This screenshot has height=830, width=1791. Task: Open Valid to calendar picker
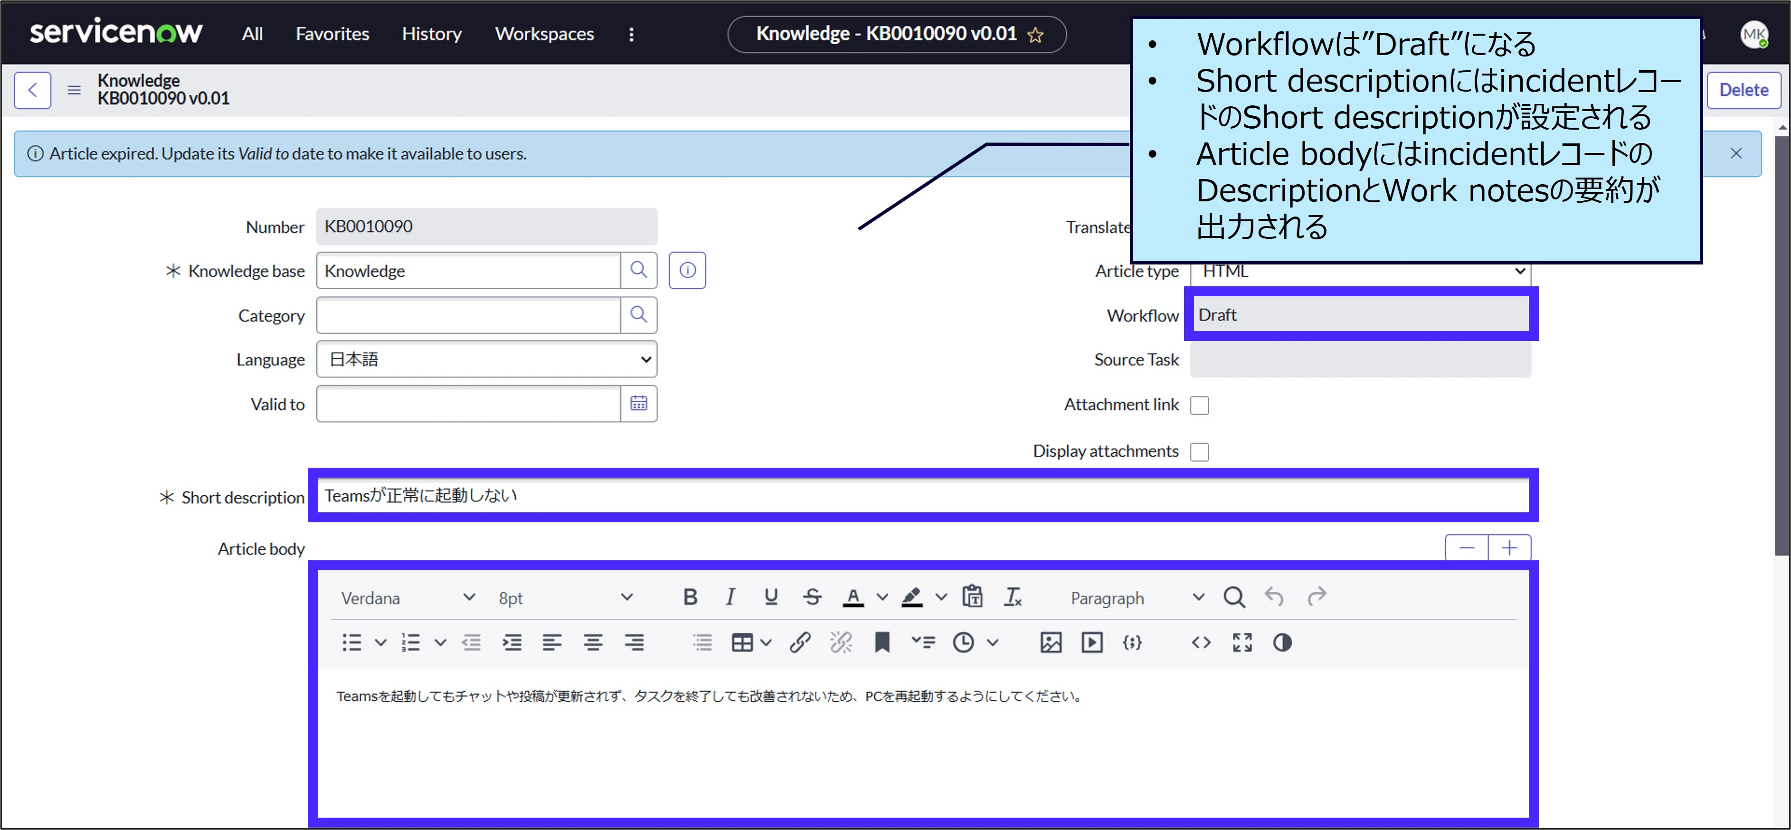pos(638,404)
